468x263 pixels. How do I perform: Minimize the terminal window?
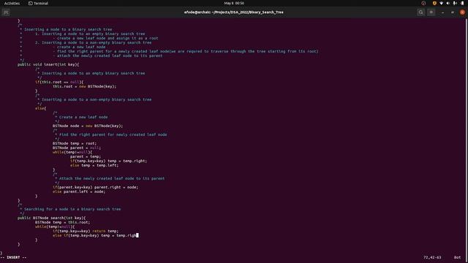point(442,12)
